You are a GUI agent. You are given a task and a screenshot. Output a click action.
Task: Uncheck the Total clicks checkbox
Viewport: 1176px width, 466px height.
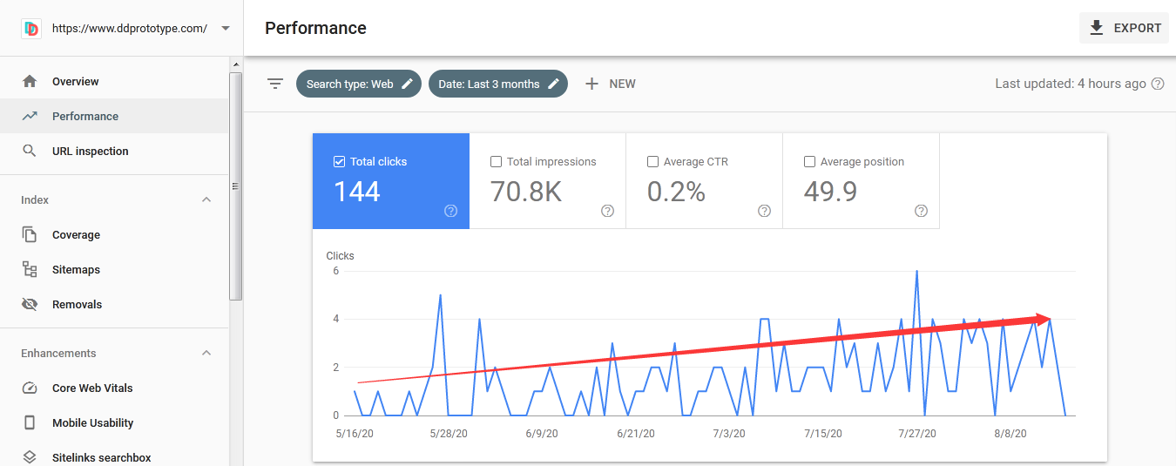pyautogui.click(x=340, y=161)
